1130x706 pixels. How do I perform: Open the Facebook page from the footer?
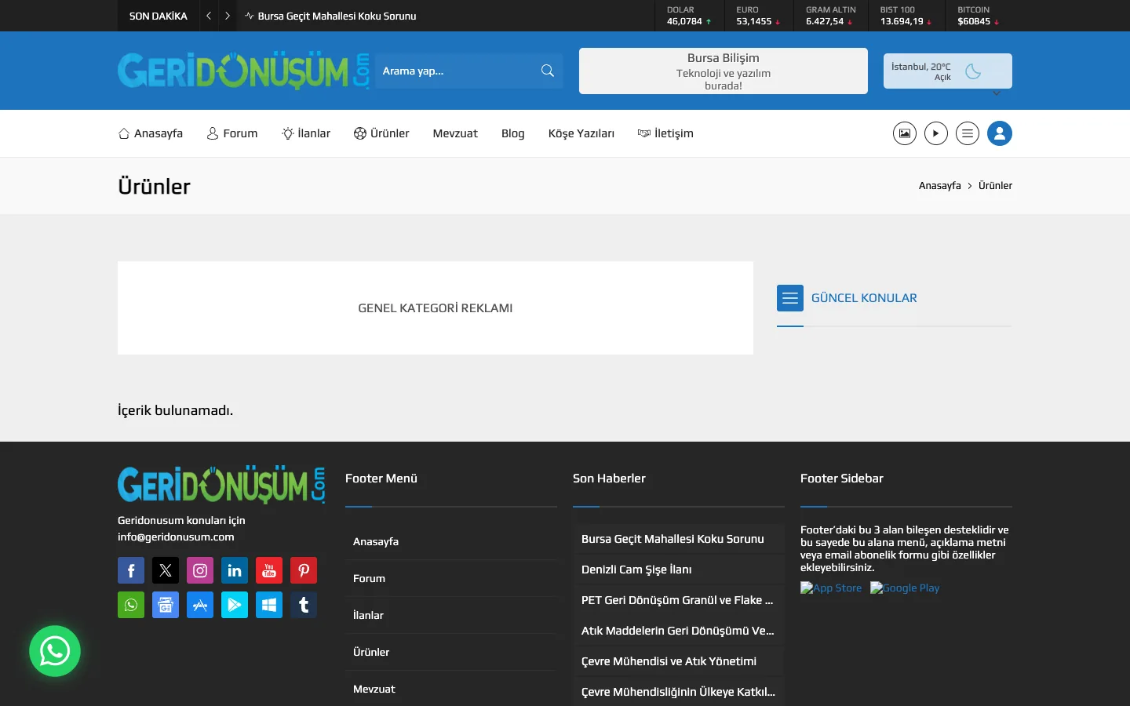(x=131, y=570)
